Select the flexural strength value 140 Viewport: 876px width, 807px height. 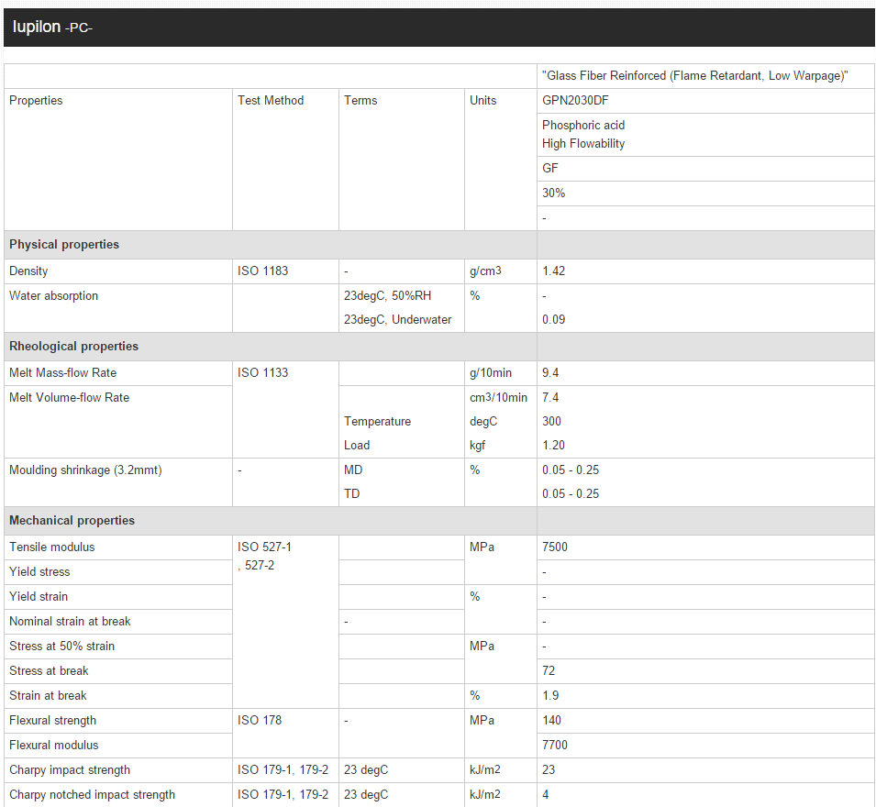[551, 721]
